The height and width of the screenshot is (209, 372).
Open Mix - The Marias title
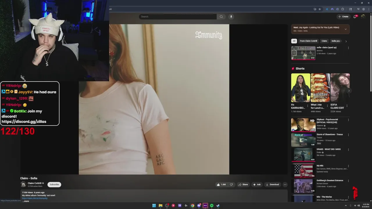tap(324, 197)
